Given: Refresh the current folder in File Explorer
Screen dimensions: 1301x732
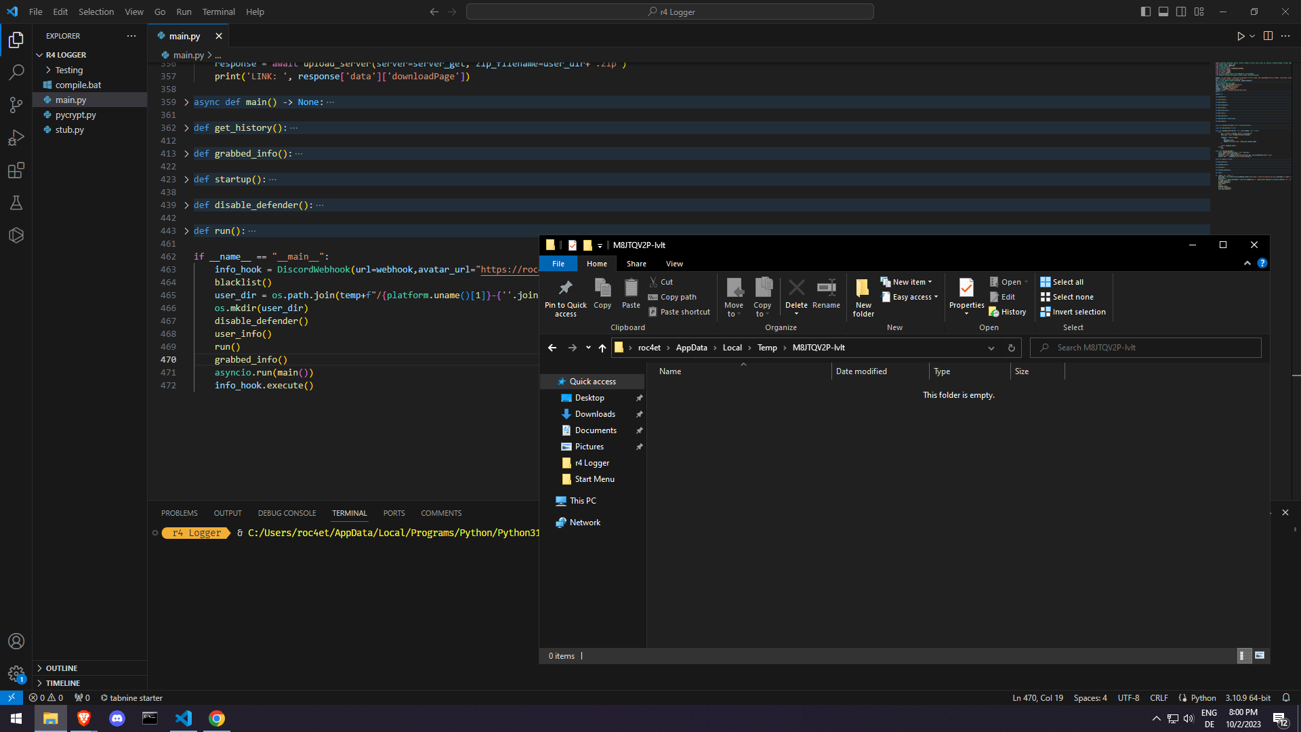Looking at the screenshot, I should coord(1011,348).
